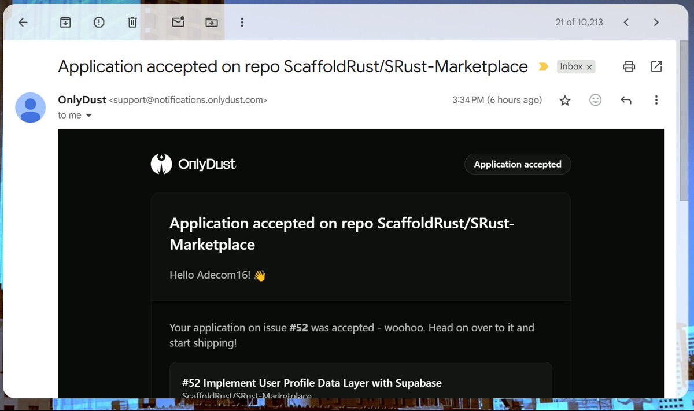Star the OnlyDust message
The image size is (694, 411).
pyautogui.click(x=564, y=100)
